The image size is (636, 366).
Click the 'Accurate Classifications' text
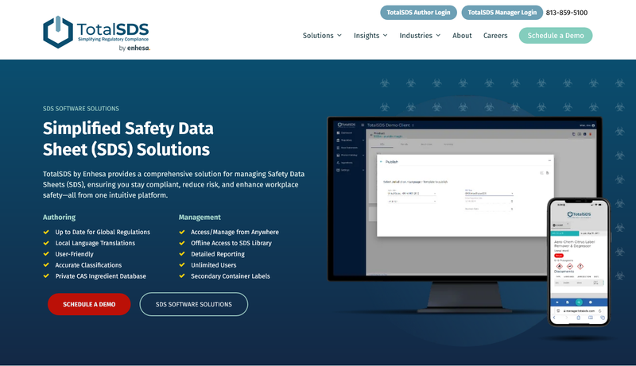tap(88, 265)
